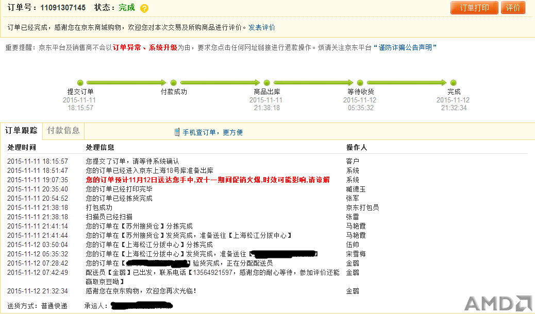Click operator name 张军
Screen dimensions: 535x314
(353, 198)
